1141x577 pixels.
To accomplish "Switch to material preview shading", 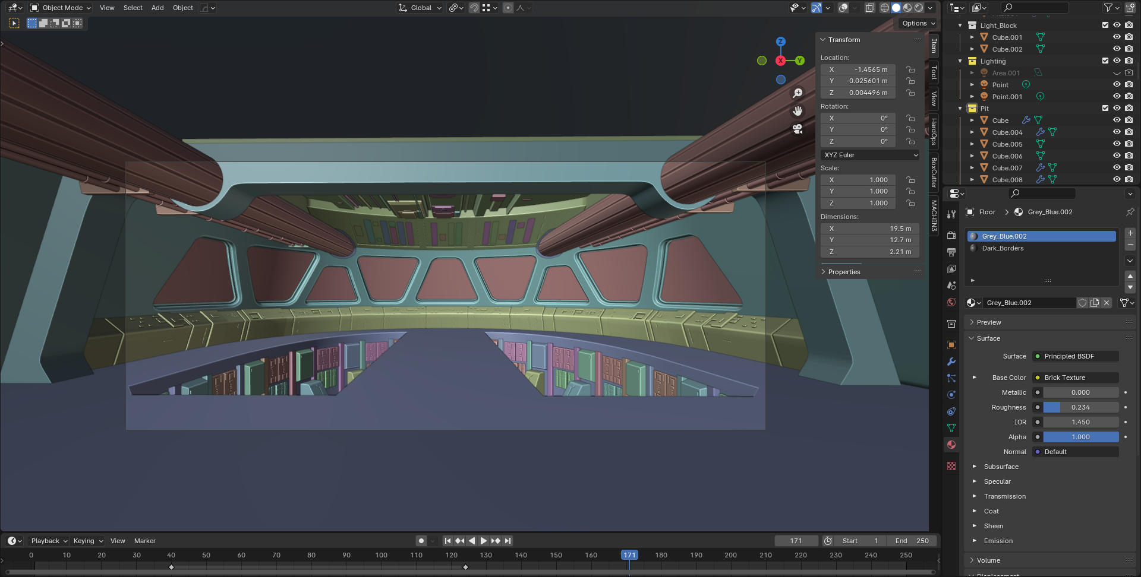I will pos(907,8).
